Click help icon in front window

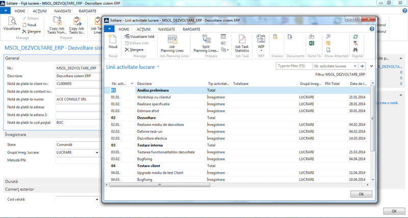(372, 29)
